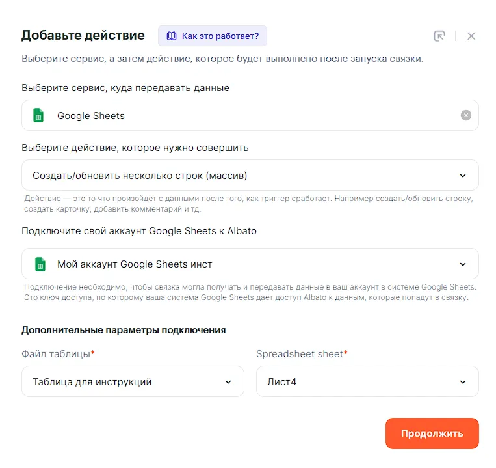The height and width of the screenshot is (468, 496).
Task: Select "Создать/обновить несколько строк (массив)" action text
Action: (x=140, y=176)
